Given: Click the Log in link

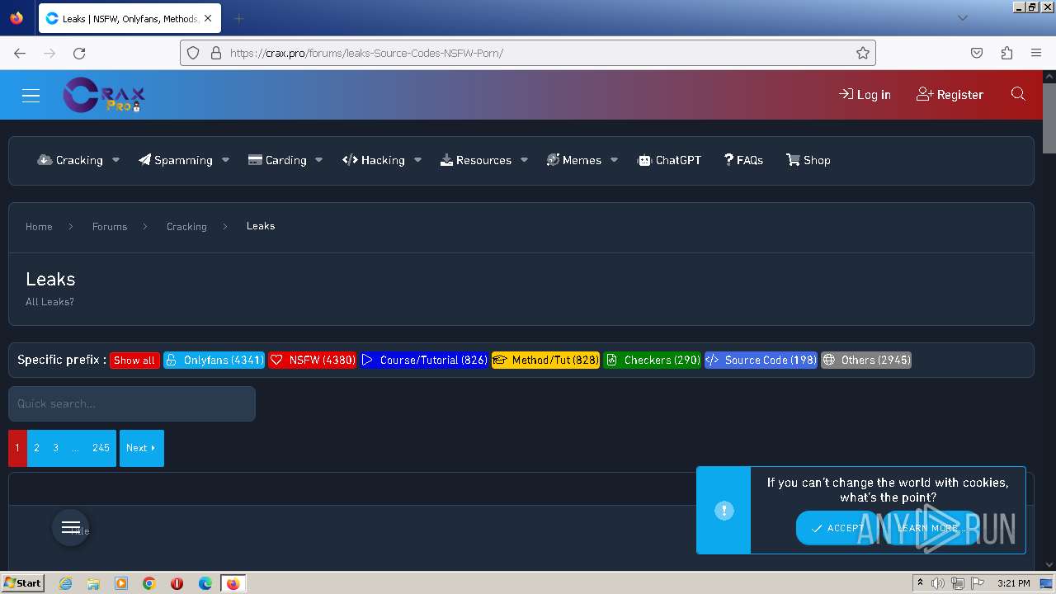Looking at the screenshot, I should 865,95.
